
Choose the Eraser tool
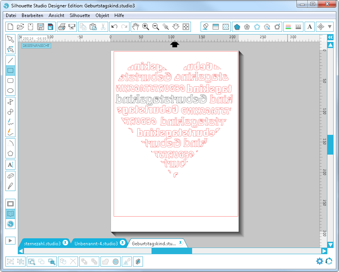click(x=10, y=176)
